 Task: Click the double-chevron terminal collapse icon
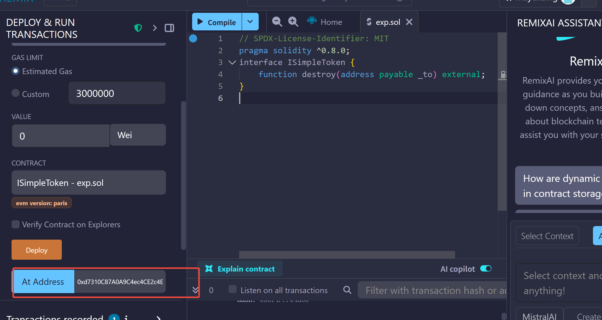click(x=195, y=290)
